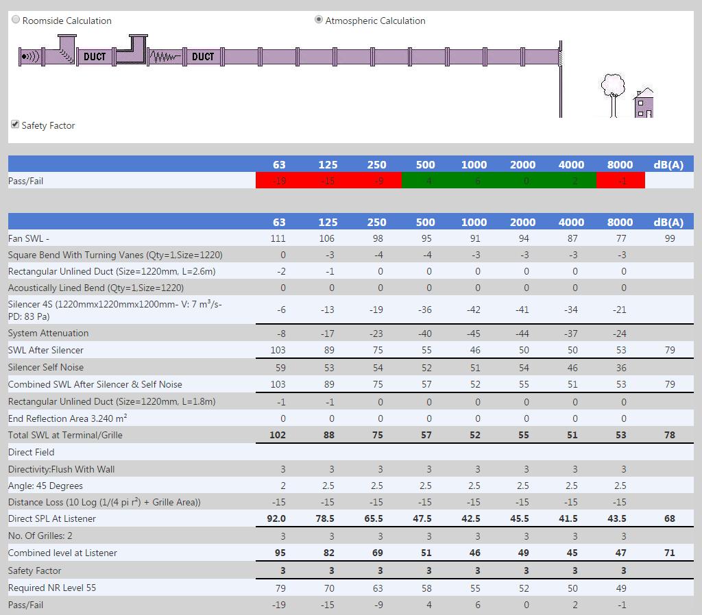Click the tree icon beside the house
Viewport: 702px width, 615px height.
click(x=612, y=93)
